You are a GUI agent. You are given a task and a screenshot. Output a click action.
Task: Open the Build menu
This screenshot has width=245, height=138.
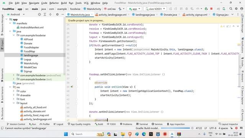(64, 3)
